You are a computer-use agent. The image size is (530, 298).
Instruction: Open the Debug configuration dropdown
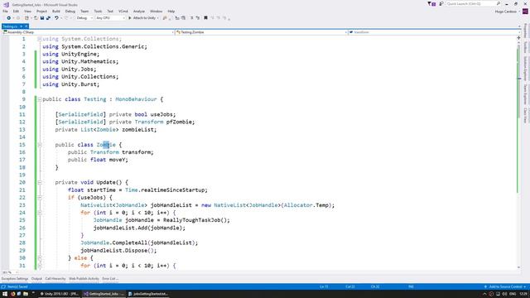click(84, 18)
